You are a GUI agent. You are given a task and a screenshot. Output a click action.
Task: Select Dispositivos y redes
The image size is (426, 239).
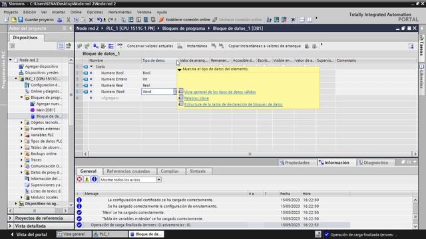(41, 72)
